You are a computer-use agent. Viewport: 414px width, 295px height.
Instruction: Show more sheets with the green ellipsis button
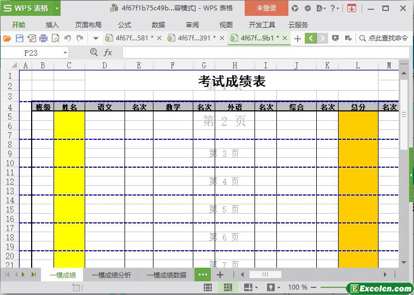click(203, 275)
